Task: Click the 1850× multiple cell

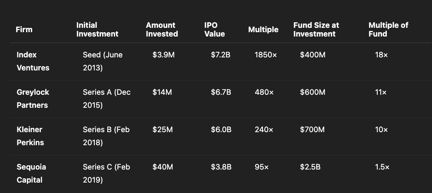Action: 266,55
